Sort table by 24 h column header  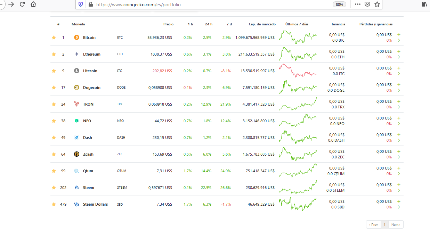(x=209, y=24)
